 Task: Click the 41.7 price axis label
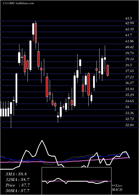pyautogui.click(x=128, y=35)
